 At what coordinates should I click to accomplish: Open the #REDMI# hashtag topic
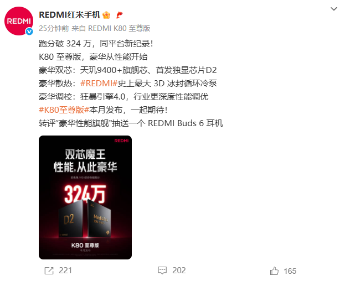click(99, 84)
